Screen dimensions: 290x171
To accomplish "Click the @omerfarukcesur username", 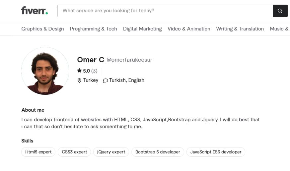I will (129, 60).
